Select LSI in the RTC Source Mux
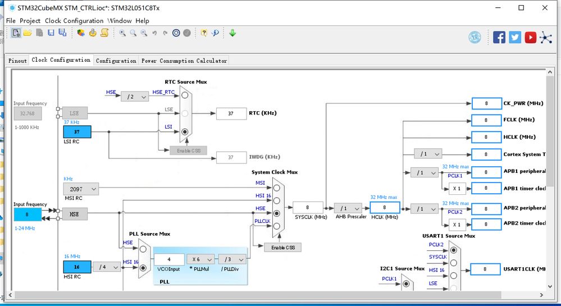The image size is (561, 306). click(185, 132)
